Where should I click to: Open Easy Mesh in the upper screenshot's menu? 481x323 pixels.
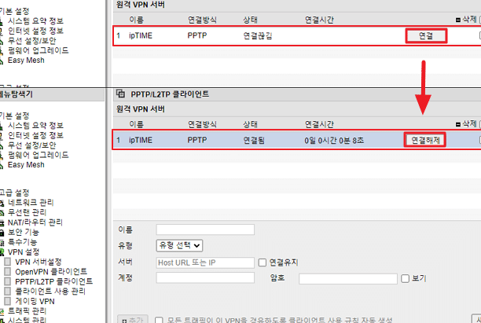[26, 61]
